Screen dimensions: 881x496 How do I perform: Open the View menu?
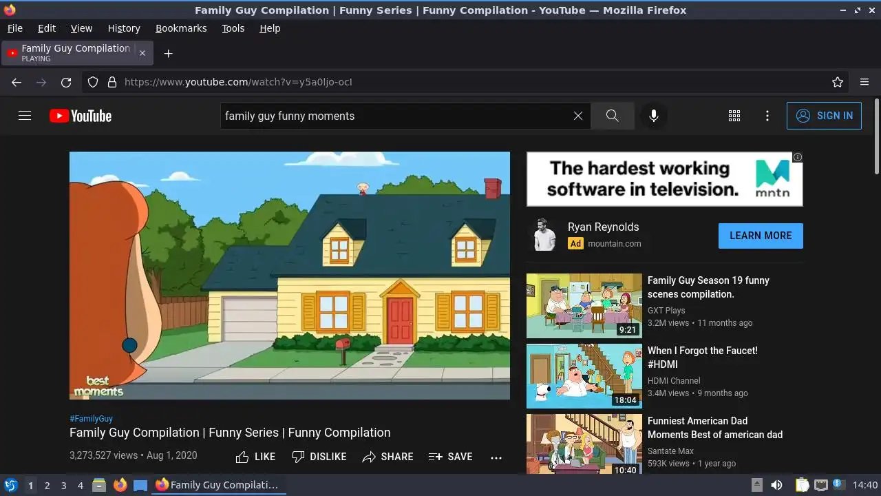81,28
